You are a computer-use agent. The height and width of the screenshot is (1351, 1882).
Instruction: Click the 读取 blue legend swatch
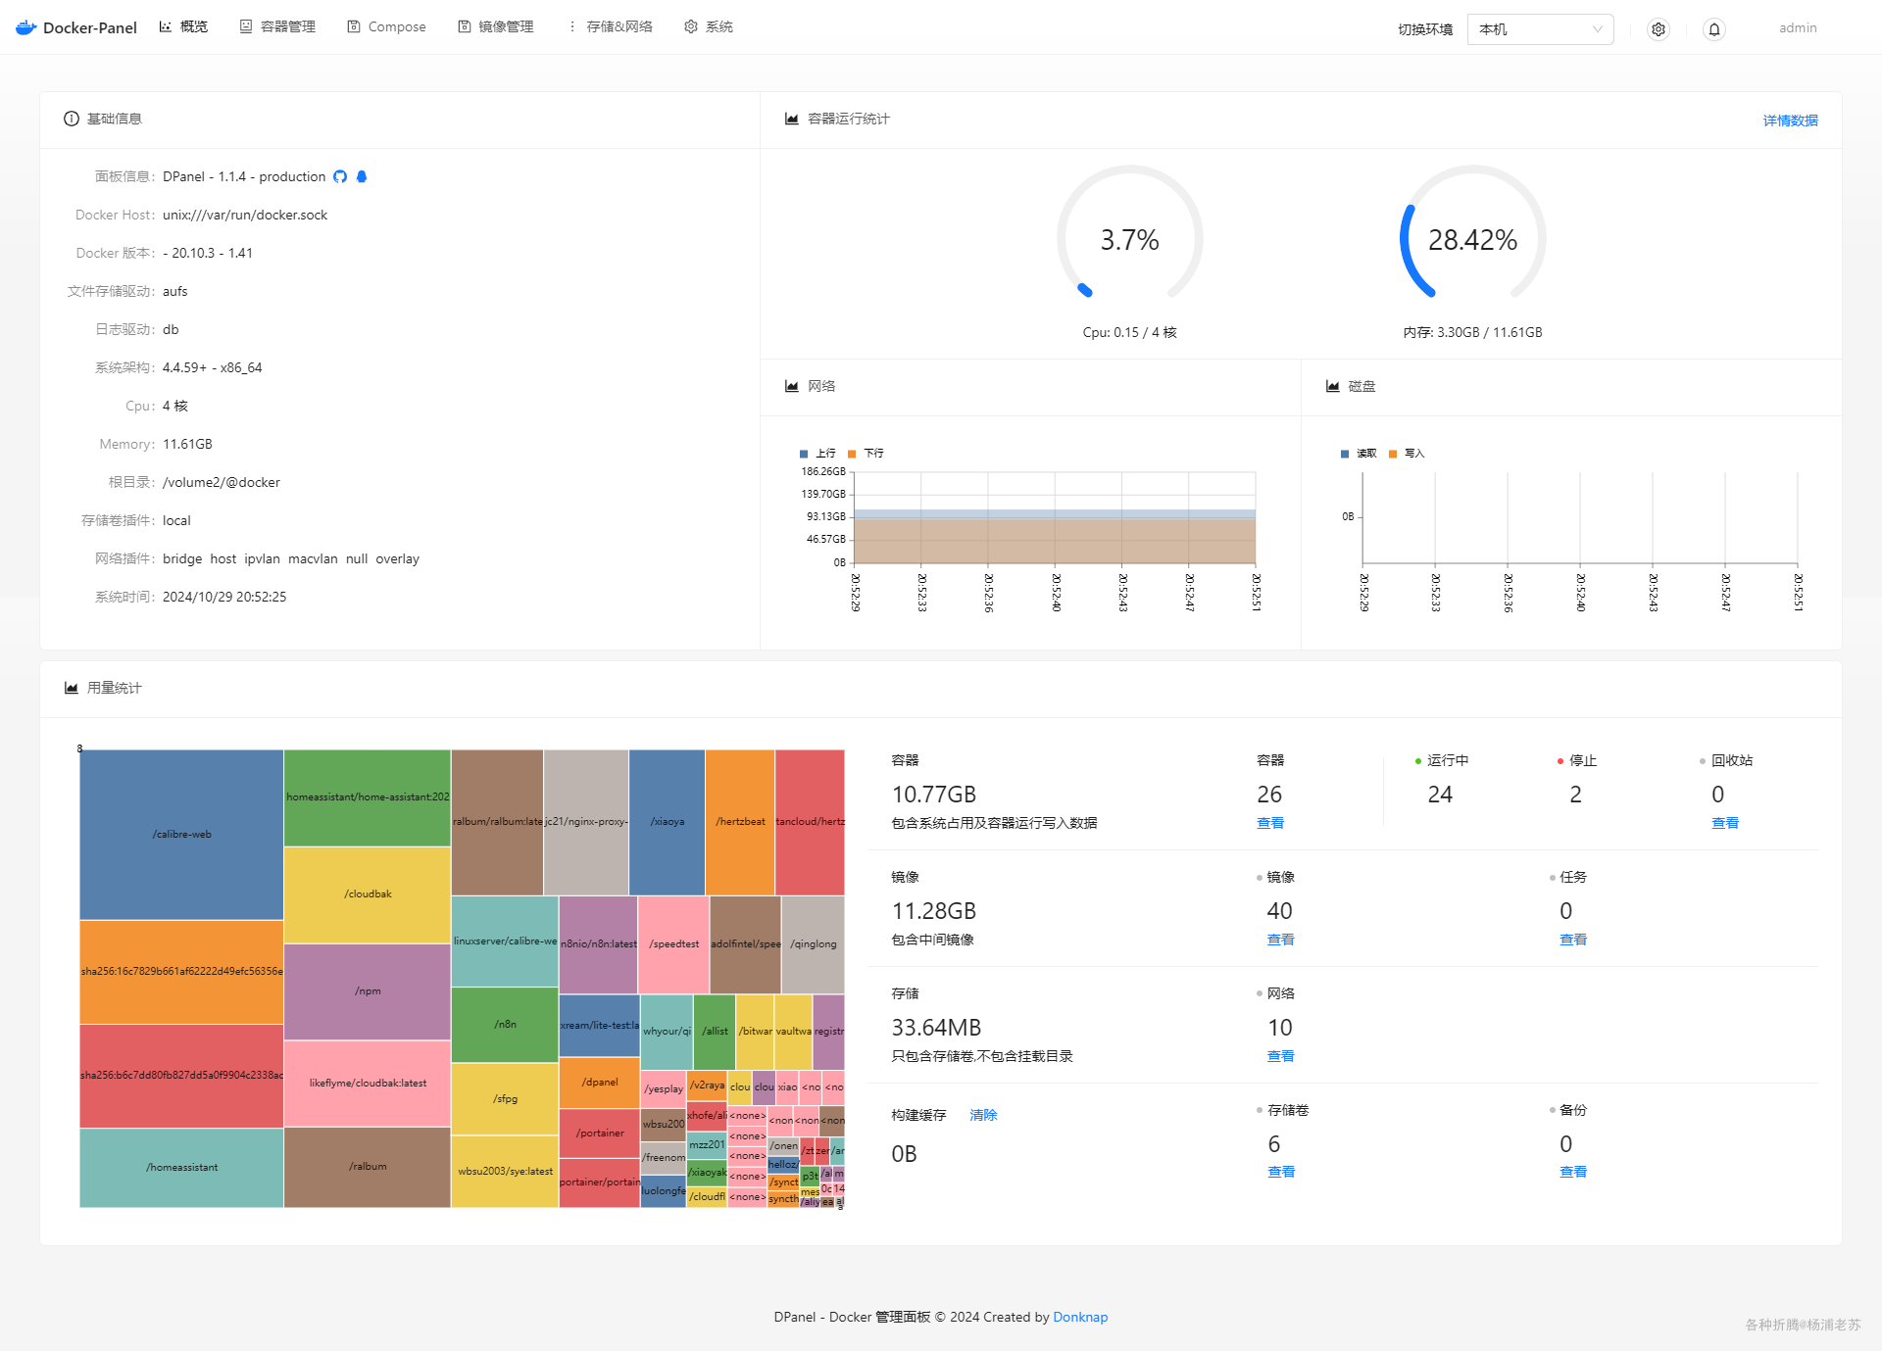click(x=1345, y=454)
